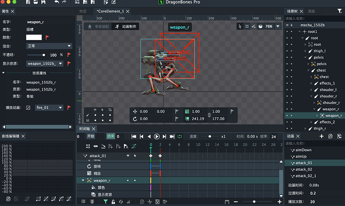Toggle visibility dot for thigh_l row
Image resolution: width=345 pixels, height=206 pixels.
pos(287,51)
